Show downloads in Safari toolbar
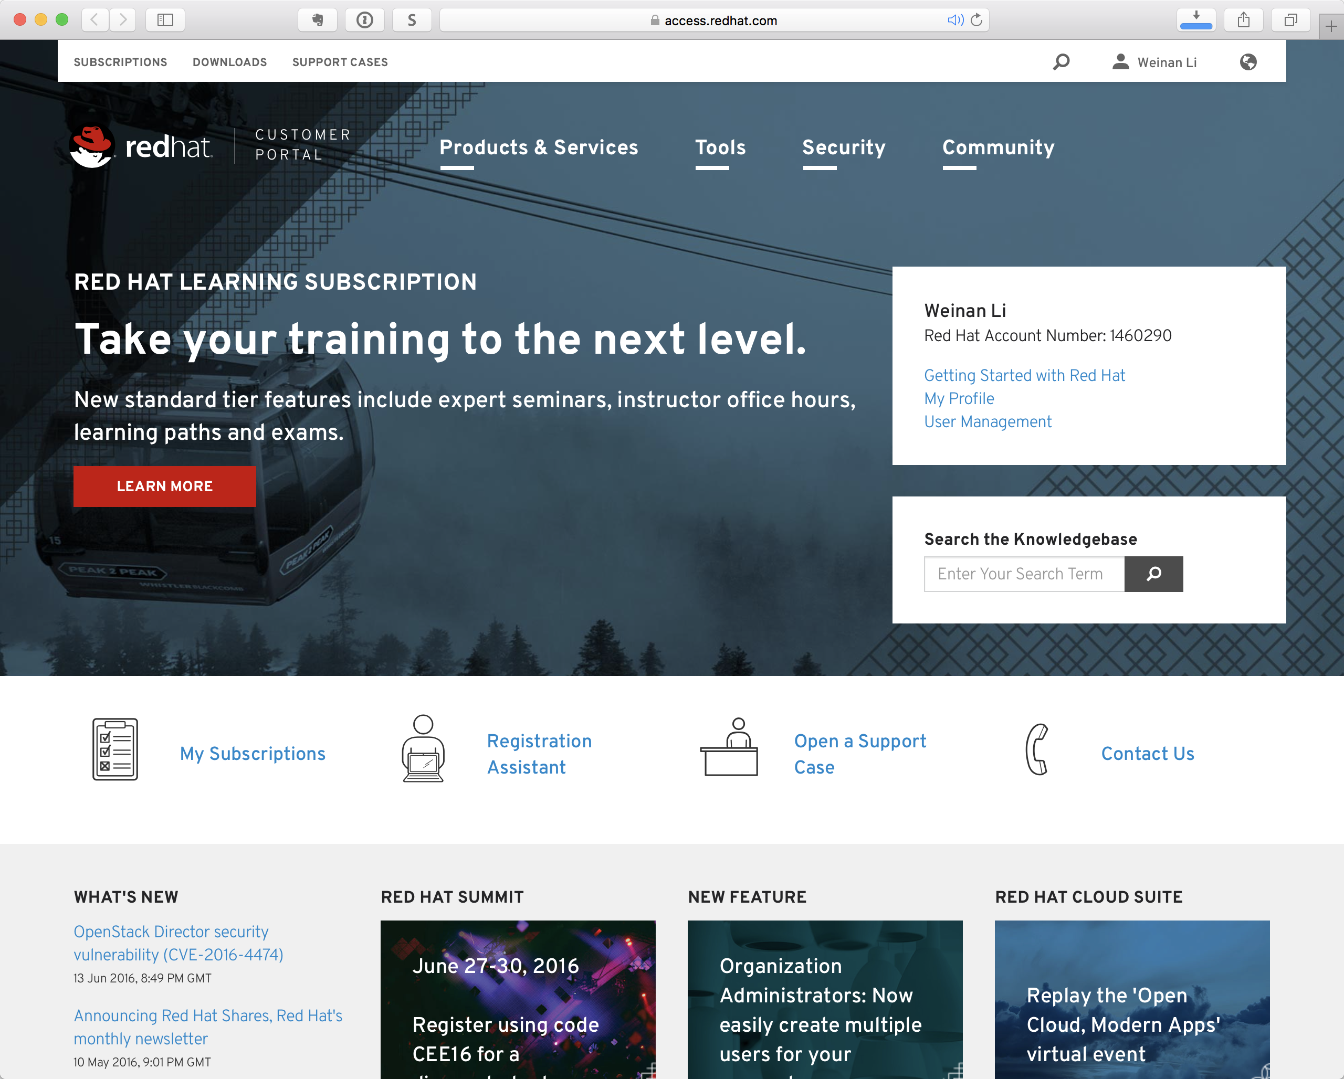This screenshot has width=1344, height=1079. [x=1196, y=20]
